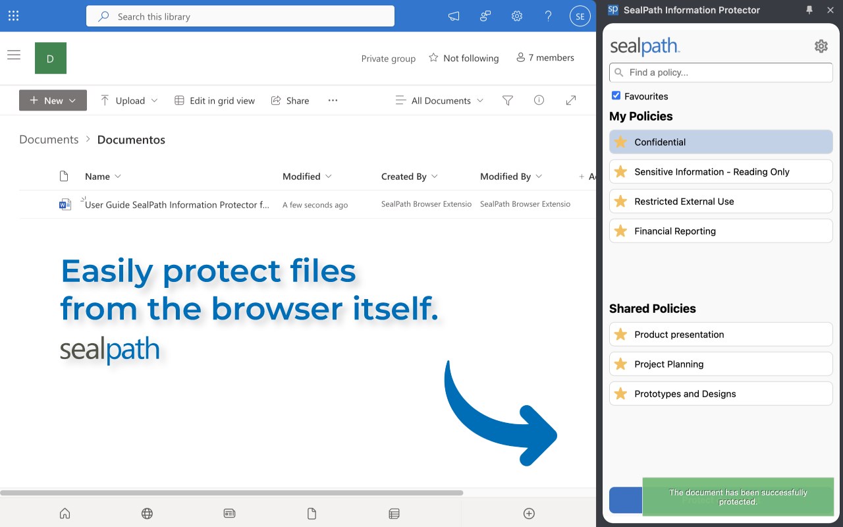This screenshot has width=843, height=527.
Task: Dismiss the successfully protected notification
Action: 738,497
